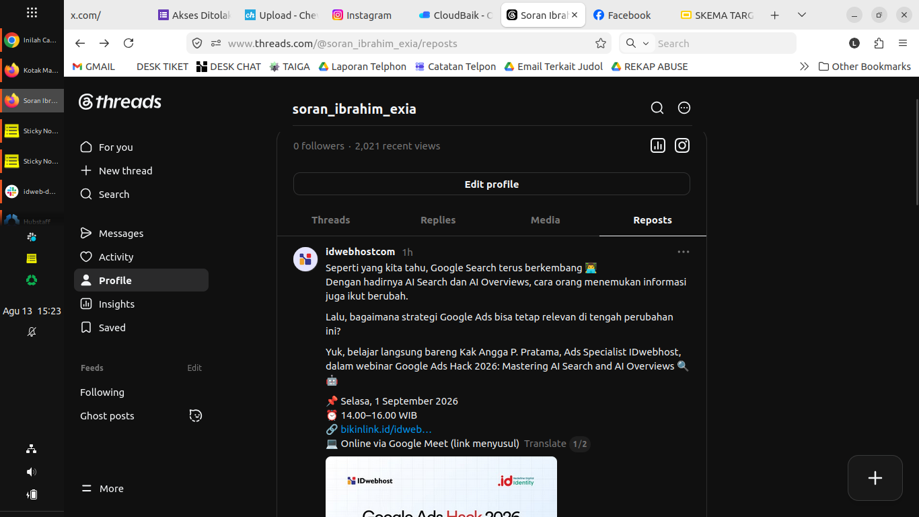Expand the search engine picker dropdown

click(x=636, y=43)
